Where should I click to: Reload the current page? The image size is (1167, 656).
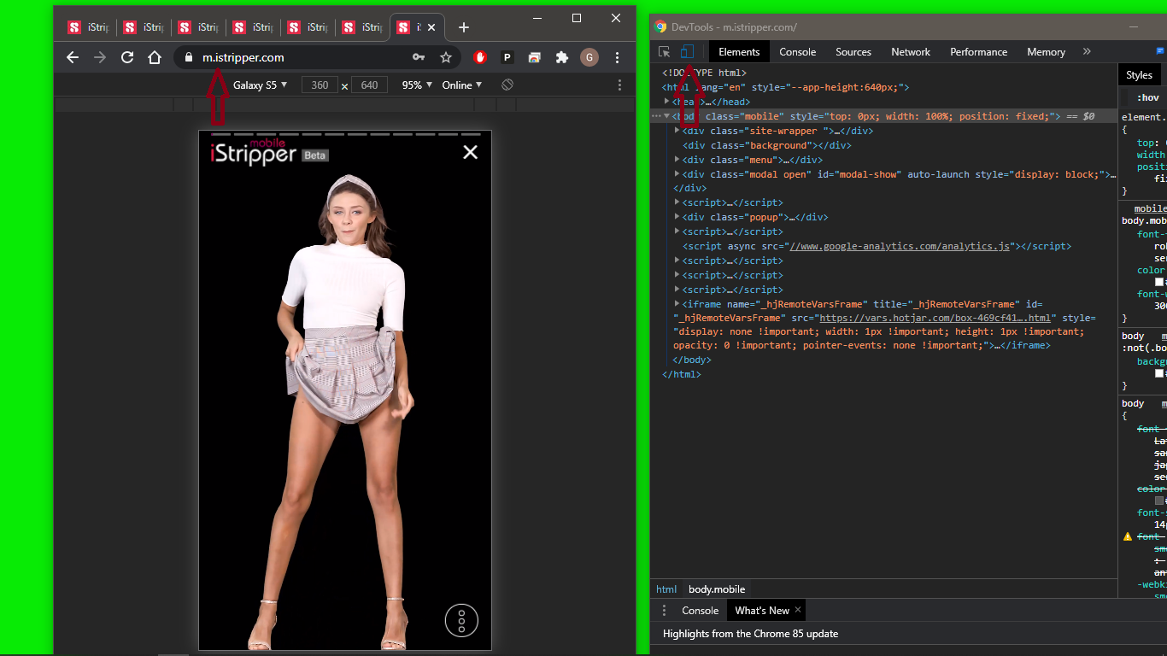127,57
